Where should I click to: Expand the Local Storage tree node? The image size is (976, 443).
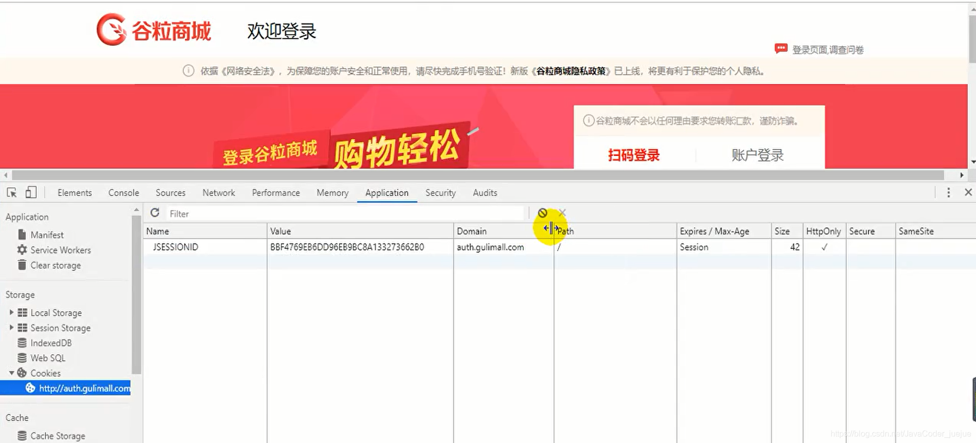[x=12, y=312]
